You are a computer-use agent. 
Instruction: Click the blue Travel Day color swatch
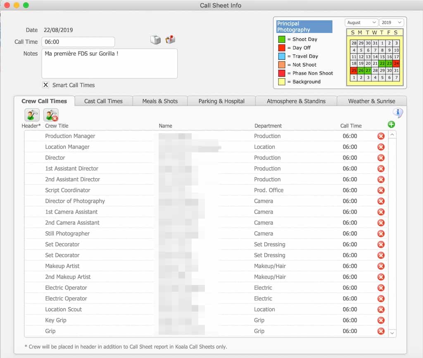(x=281, y=56)
